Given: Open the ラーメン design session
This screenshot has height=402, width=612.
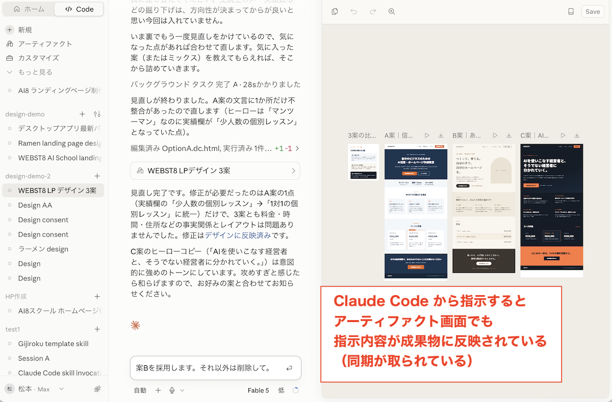Looking at the screenshot, I should pyautogui.click(x=54, y=249).
